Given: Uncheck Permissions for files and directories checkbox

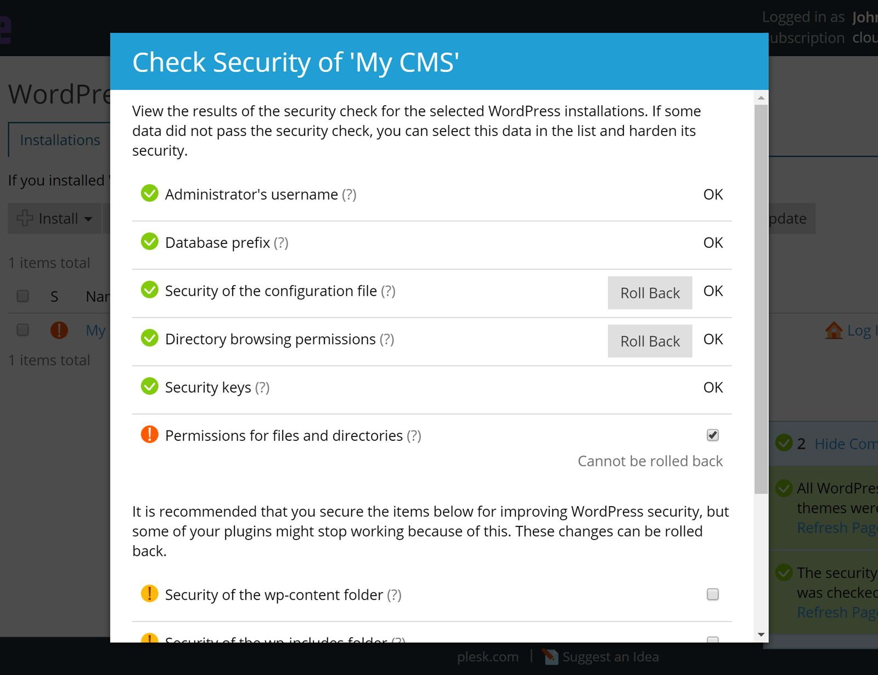Looking at the screenshot, I should (712, 435).
